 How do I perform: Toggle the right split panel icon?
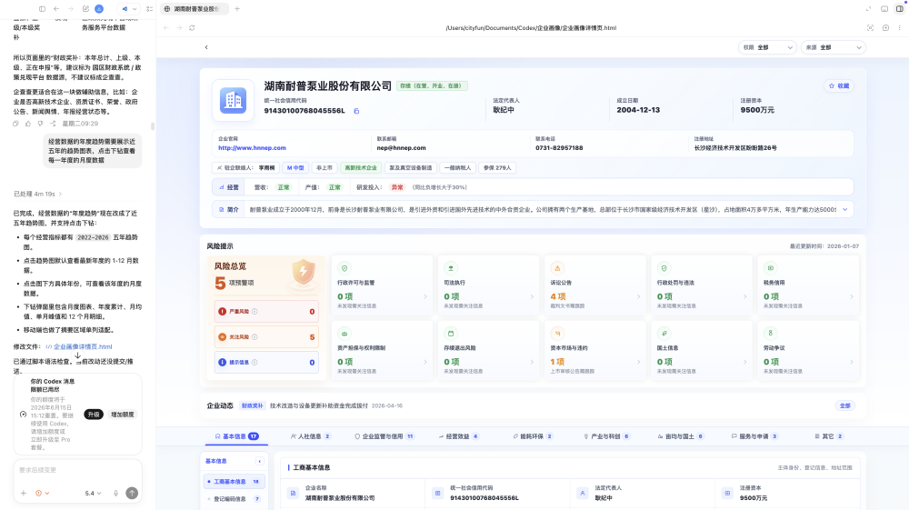pyautogui.click(x=900, y=9)
